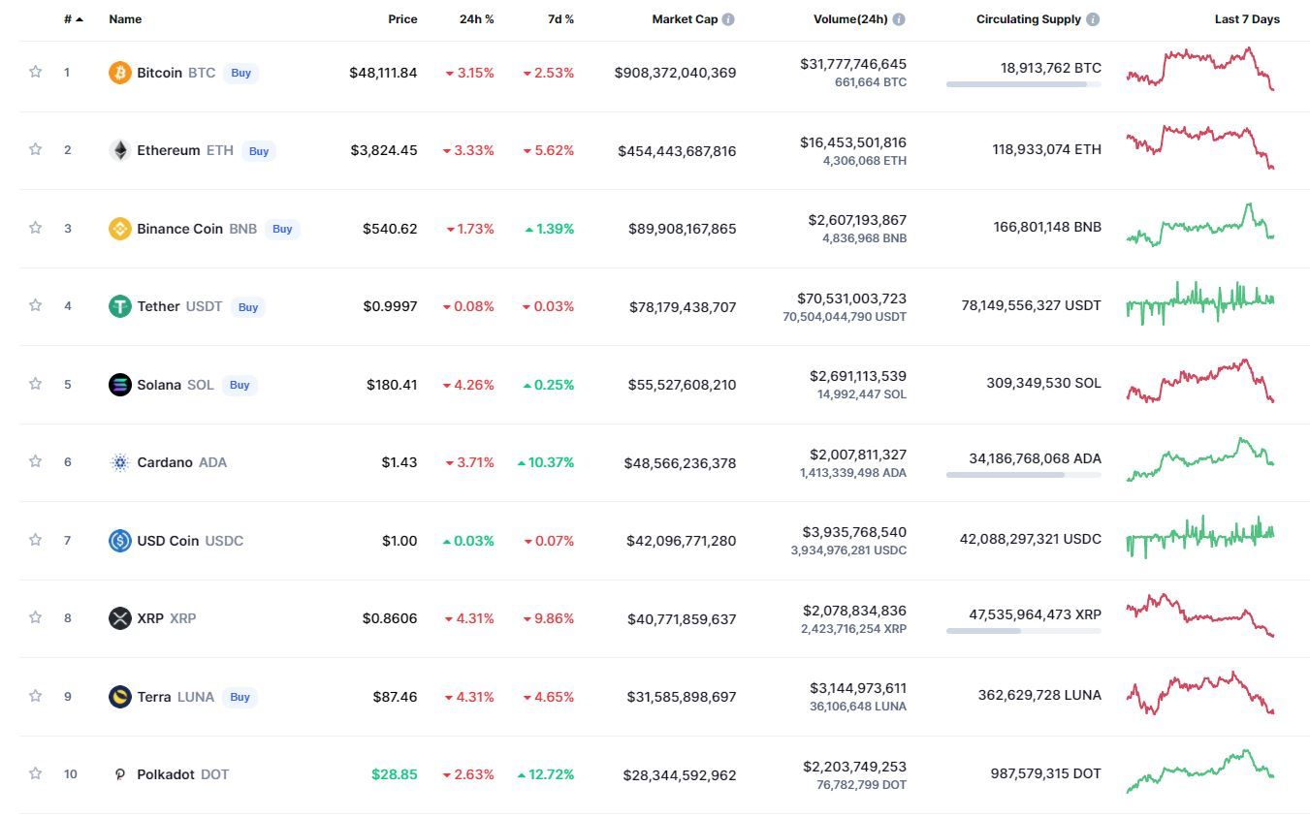Sort by the 7d % column header
The height and width of the screenshot is (818, 1310).
point(556,19)
